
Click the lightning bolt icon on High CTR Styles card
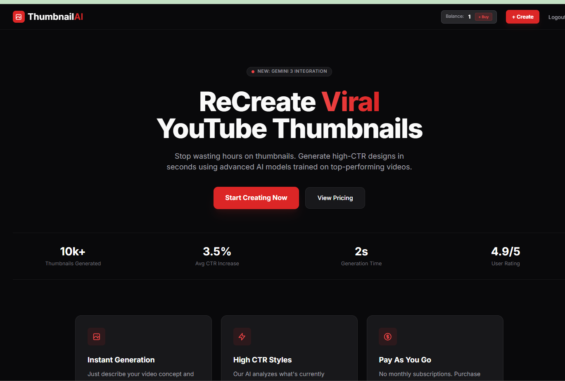tap(242, 336)
